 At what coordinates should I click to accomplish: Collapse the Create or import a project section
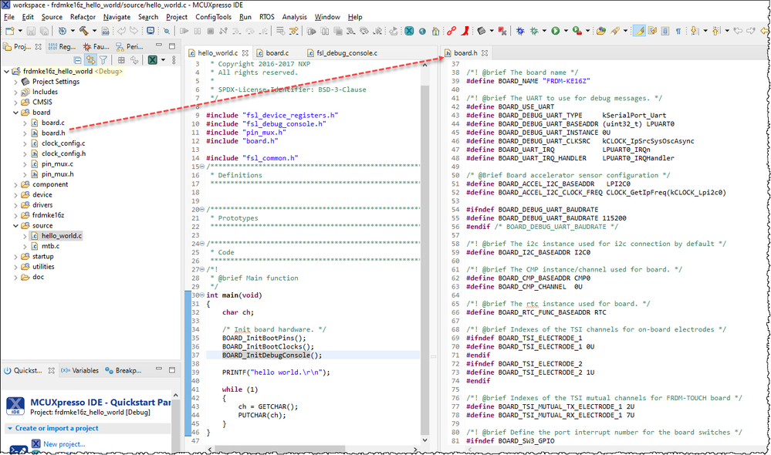(x=10, y=429)
